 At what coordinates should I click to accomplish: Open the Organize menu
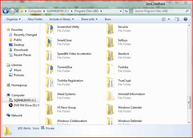pos(13,19)
